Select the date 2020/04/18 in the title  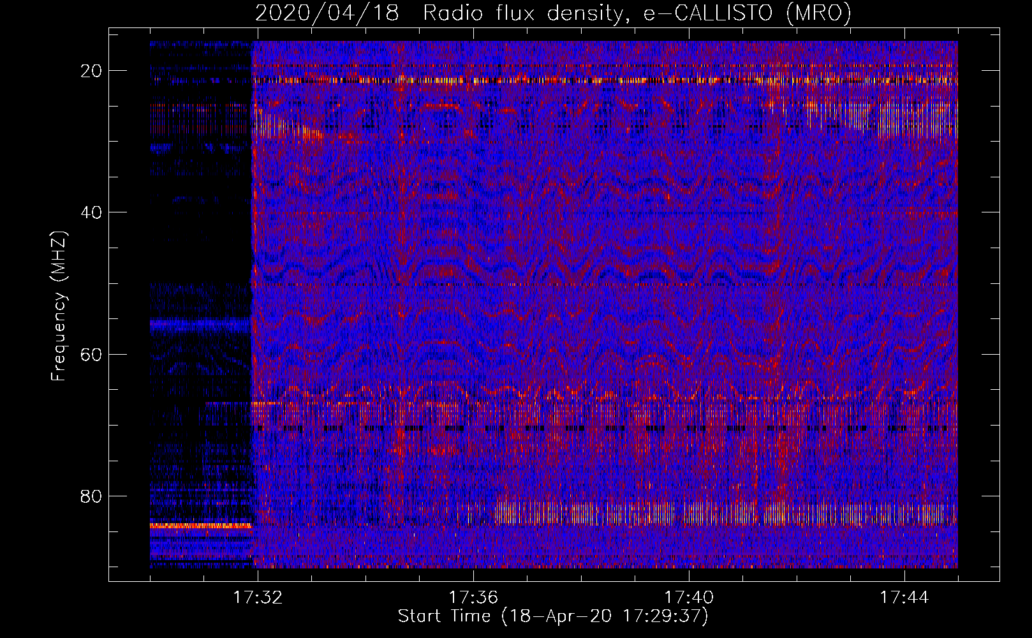pos(327,13)
